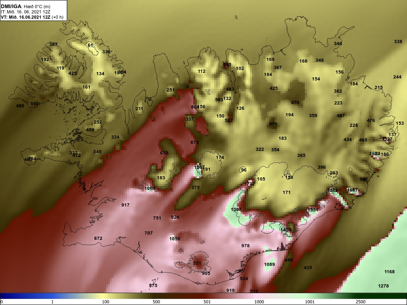Select the map value '978'
The width and height of the screenshot is (407, 305).
coord(245,246)
